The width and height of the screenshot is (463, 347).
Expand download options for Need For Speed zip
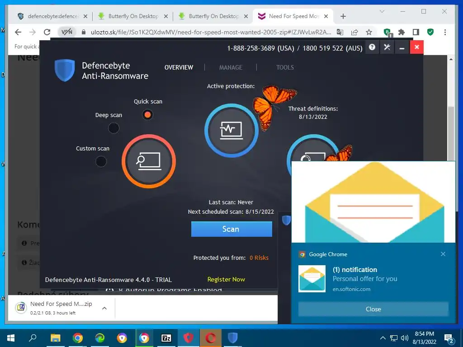[104, 308]
